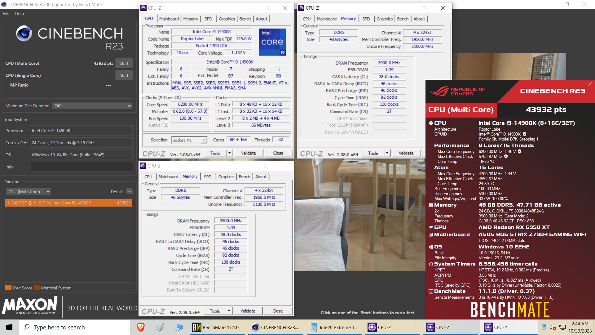Image resolution: width=595 pixels, height=335 pixels.
Task: Open SPD tab in top-right CPU-Z window
Action: [366, 19]
